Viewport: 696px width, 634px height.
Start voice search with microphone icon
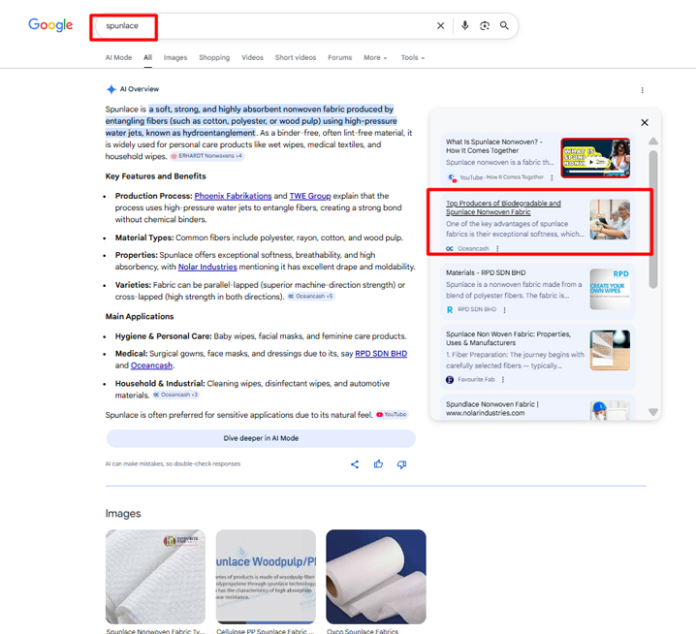tap(464, 25)
